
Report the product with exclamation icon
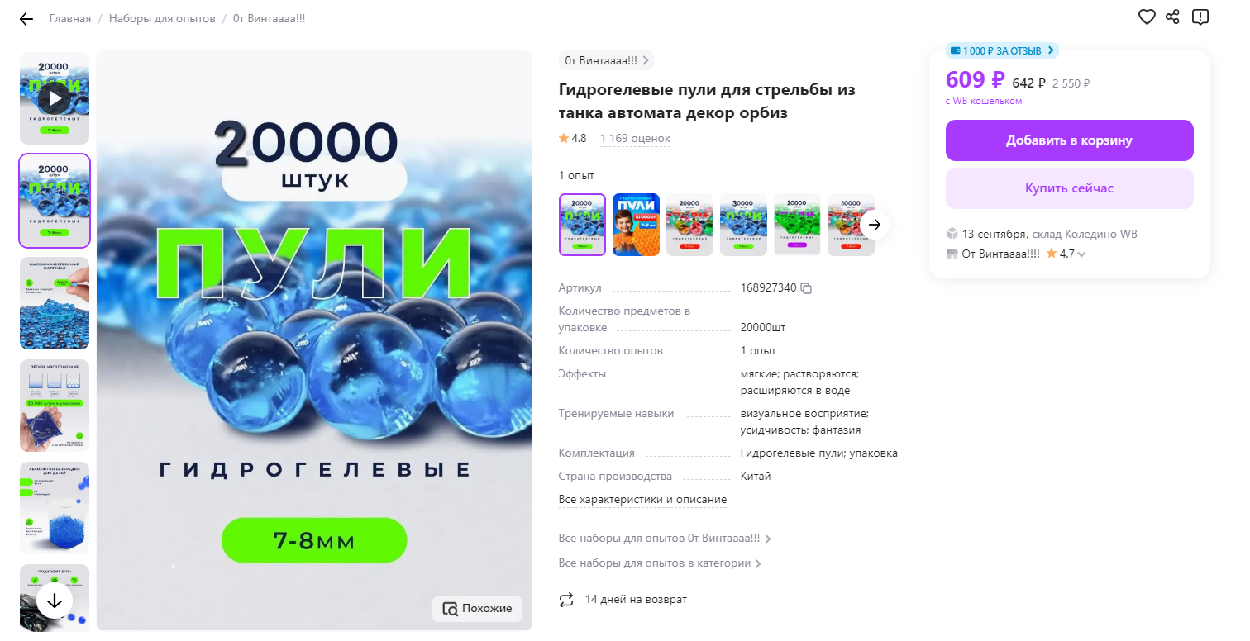pos(1200,17)
